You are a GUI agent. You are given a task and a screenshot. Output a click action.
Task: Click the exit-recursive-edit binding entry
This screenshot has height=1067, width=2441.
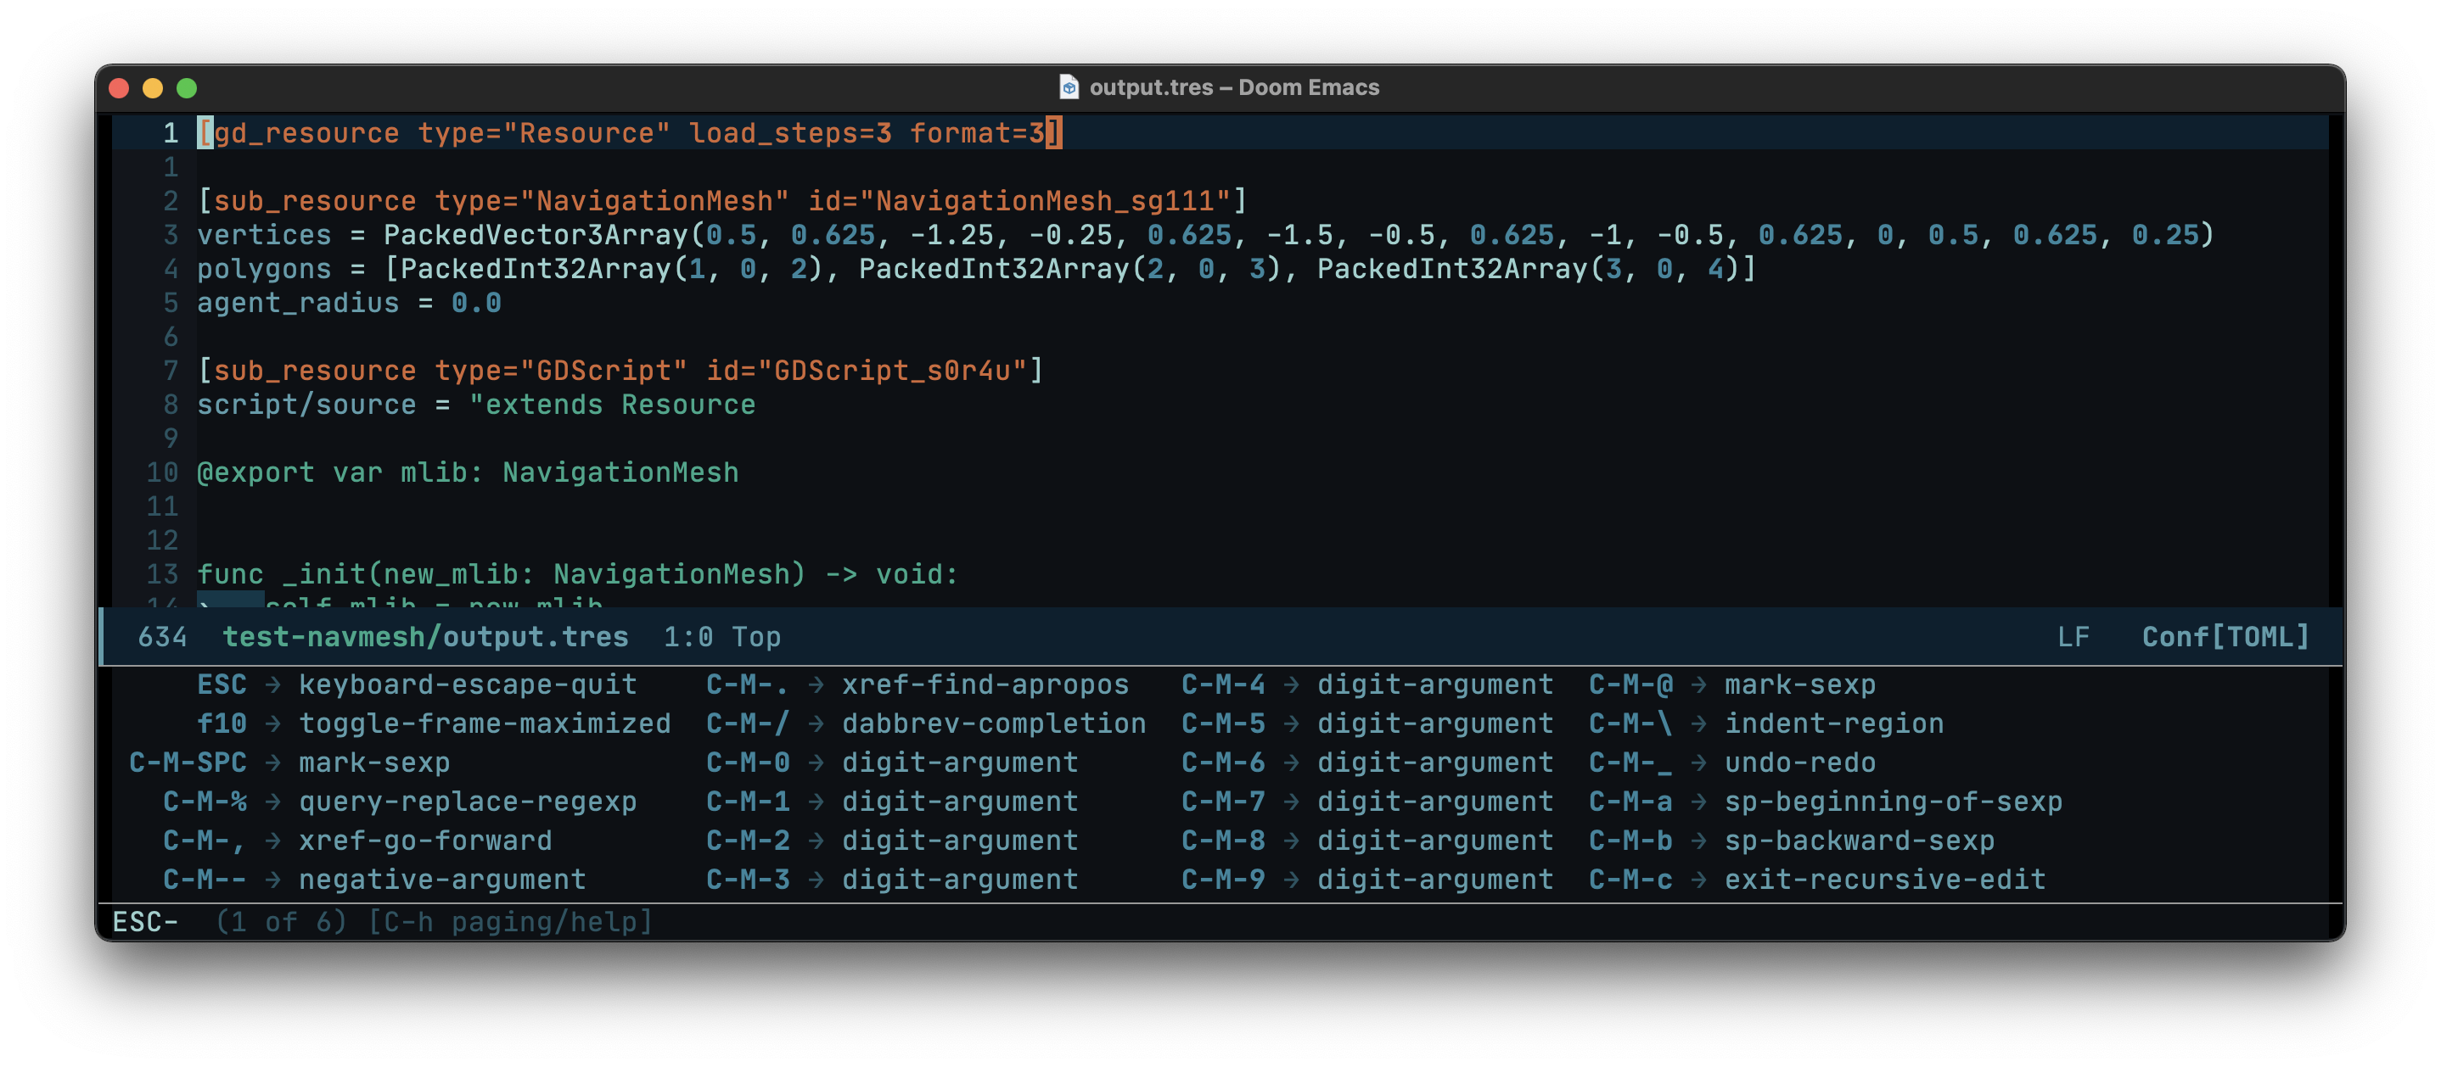click(x=1886, y=879)
